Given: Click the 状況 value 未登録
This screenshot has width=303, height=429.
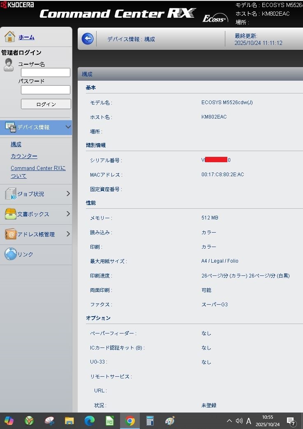Looking at the screenshot, I should (209, 406).
